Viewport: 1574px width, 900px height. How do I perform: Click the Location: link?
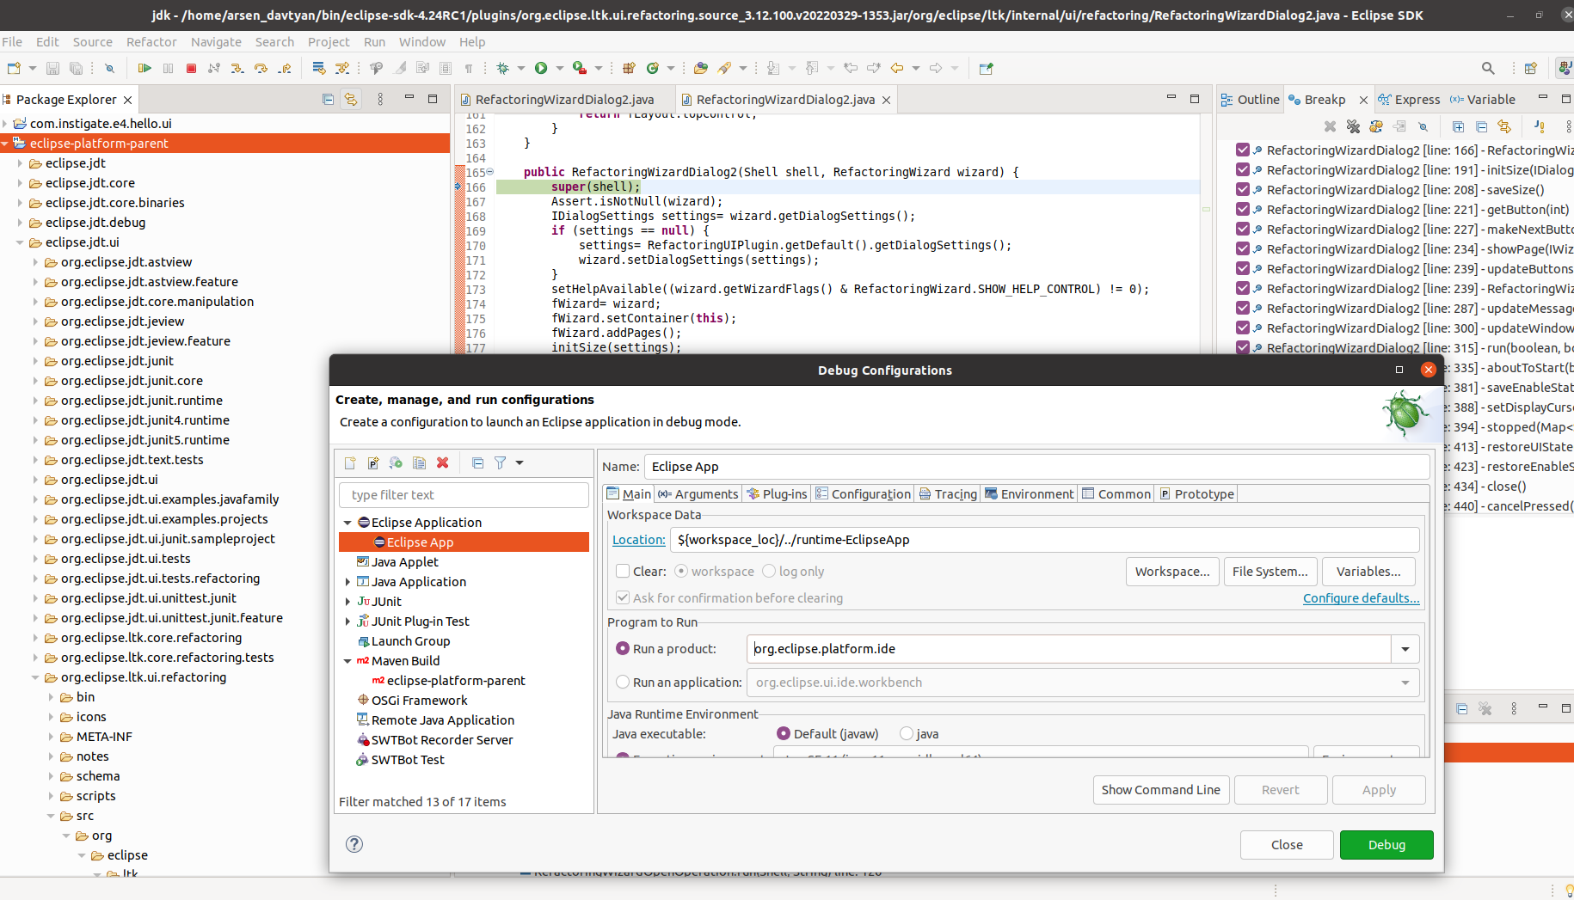pyautogui.click(x=638, y=540)
